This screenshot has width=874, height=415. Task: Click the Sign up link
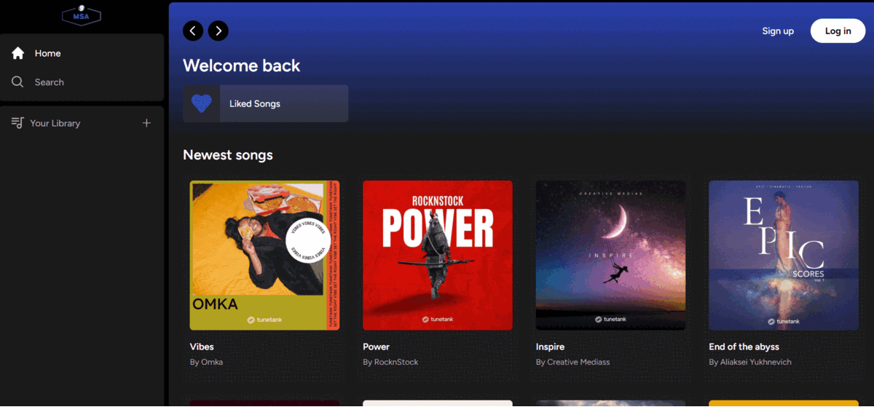click(x=778, y=31)
